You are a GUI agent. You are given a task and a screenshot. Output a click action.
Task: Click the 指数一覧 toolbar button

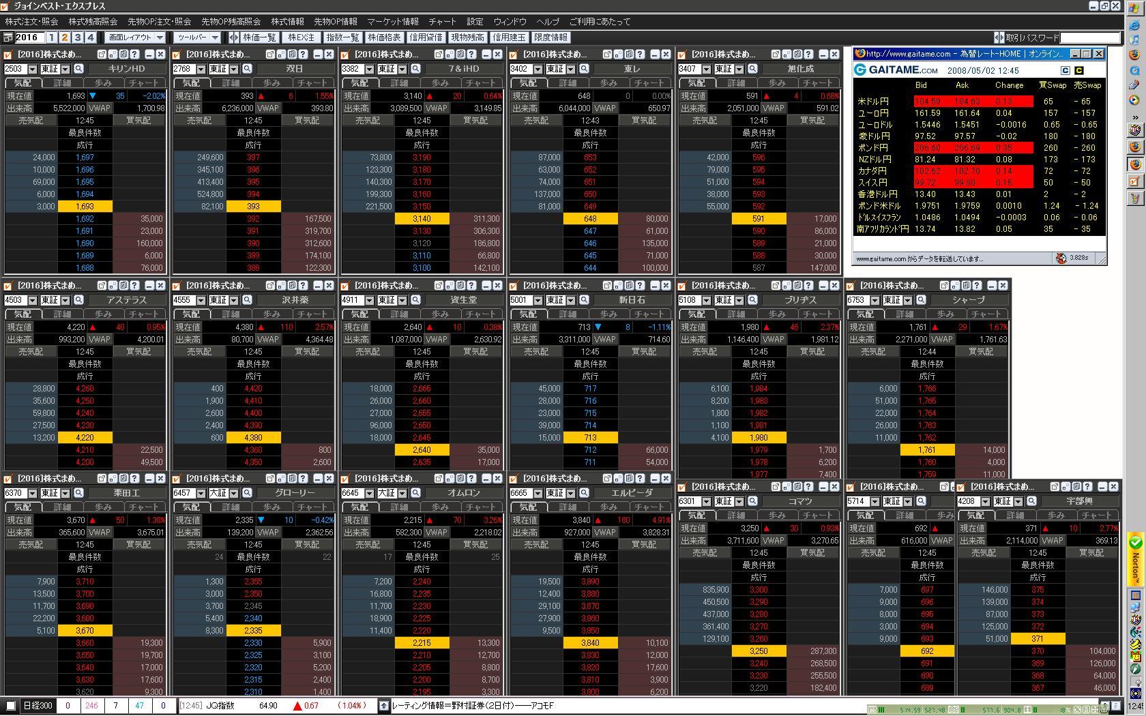342,38
